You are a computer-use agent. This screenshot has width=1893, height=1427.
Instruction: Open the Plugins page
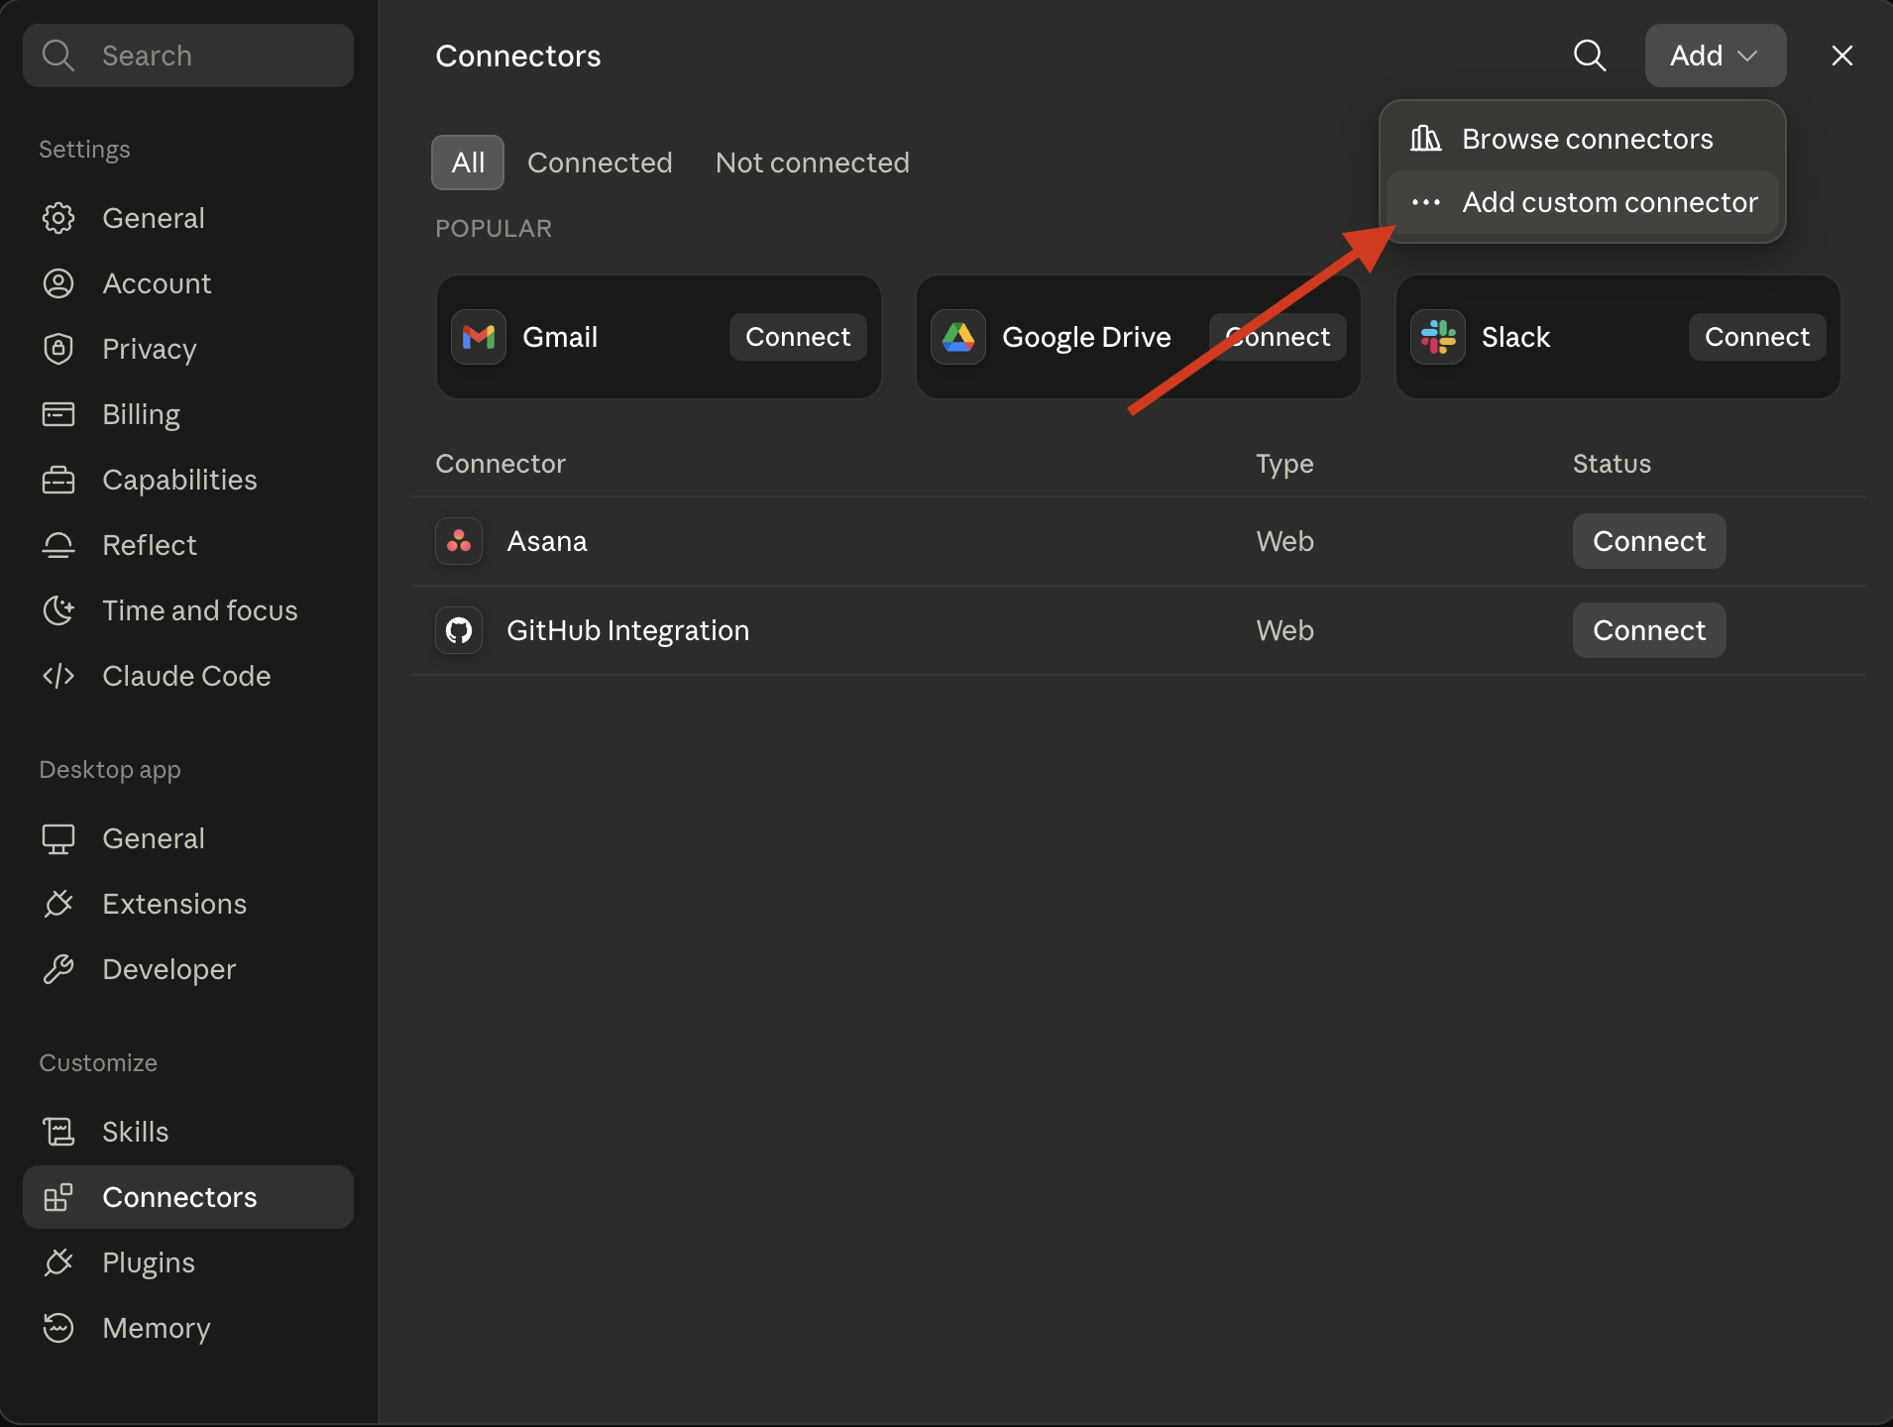188,1262
